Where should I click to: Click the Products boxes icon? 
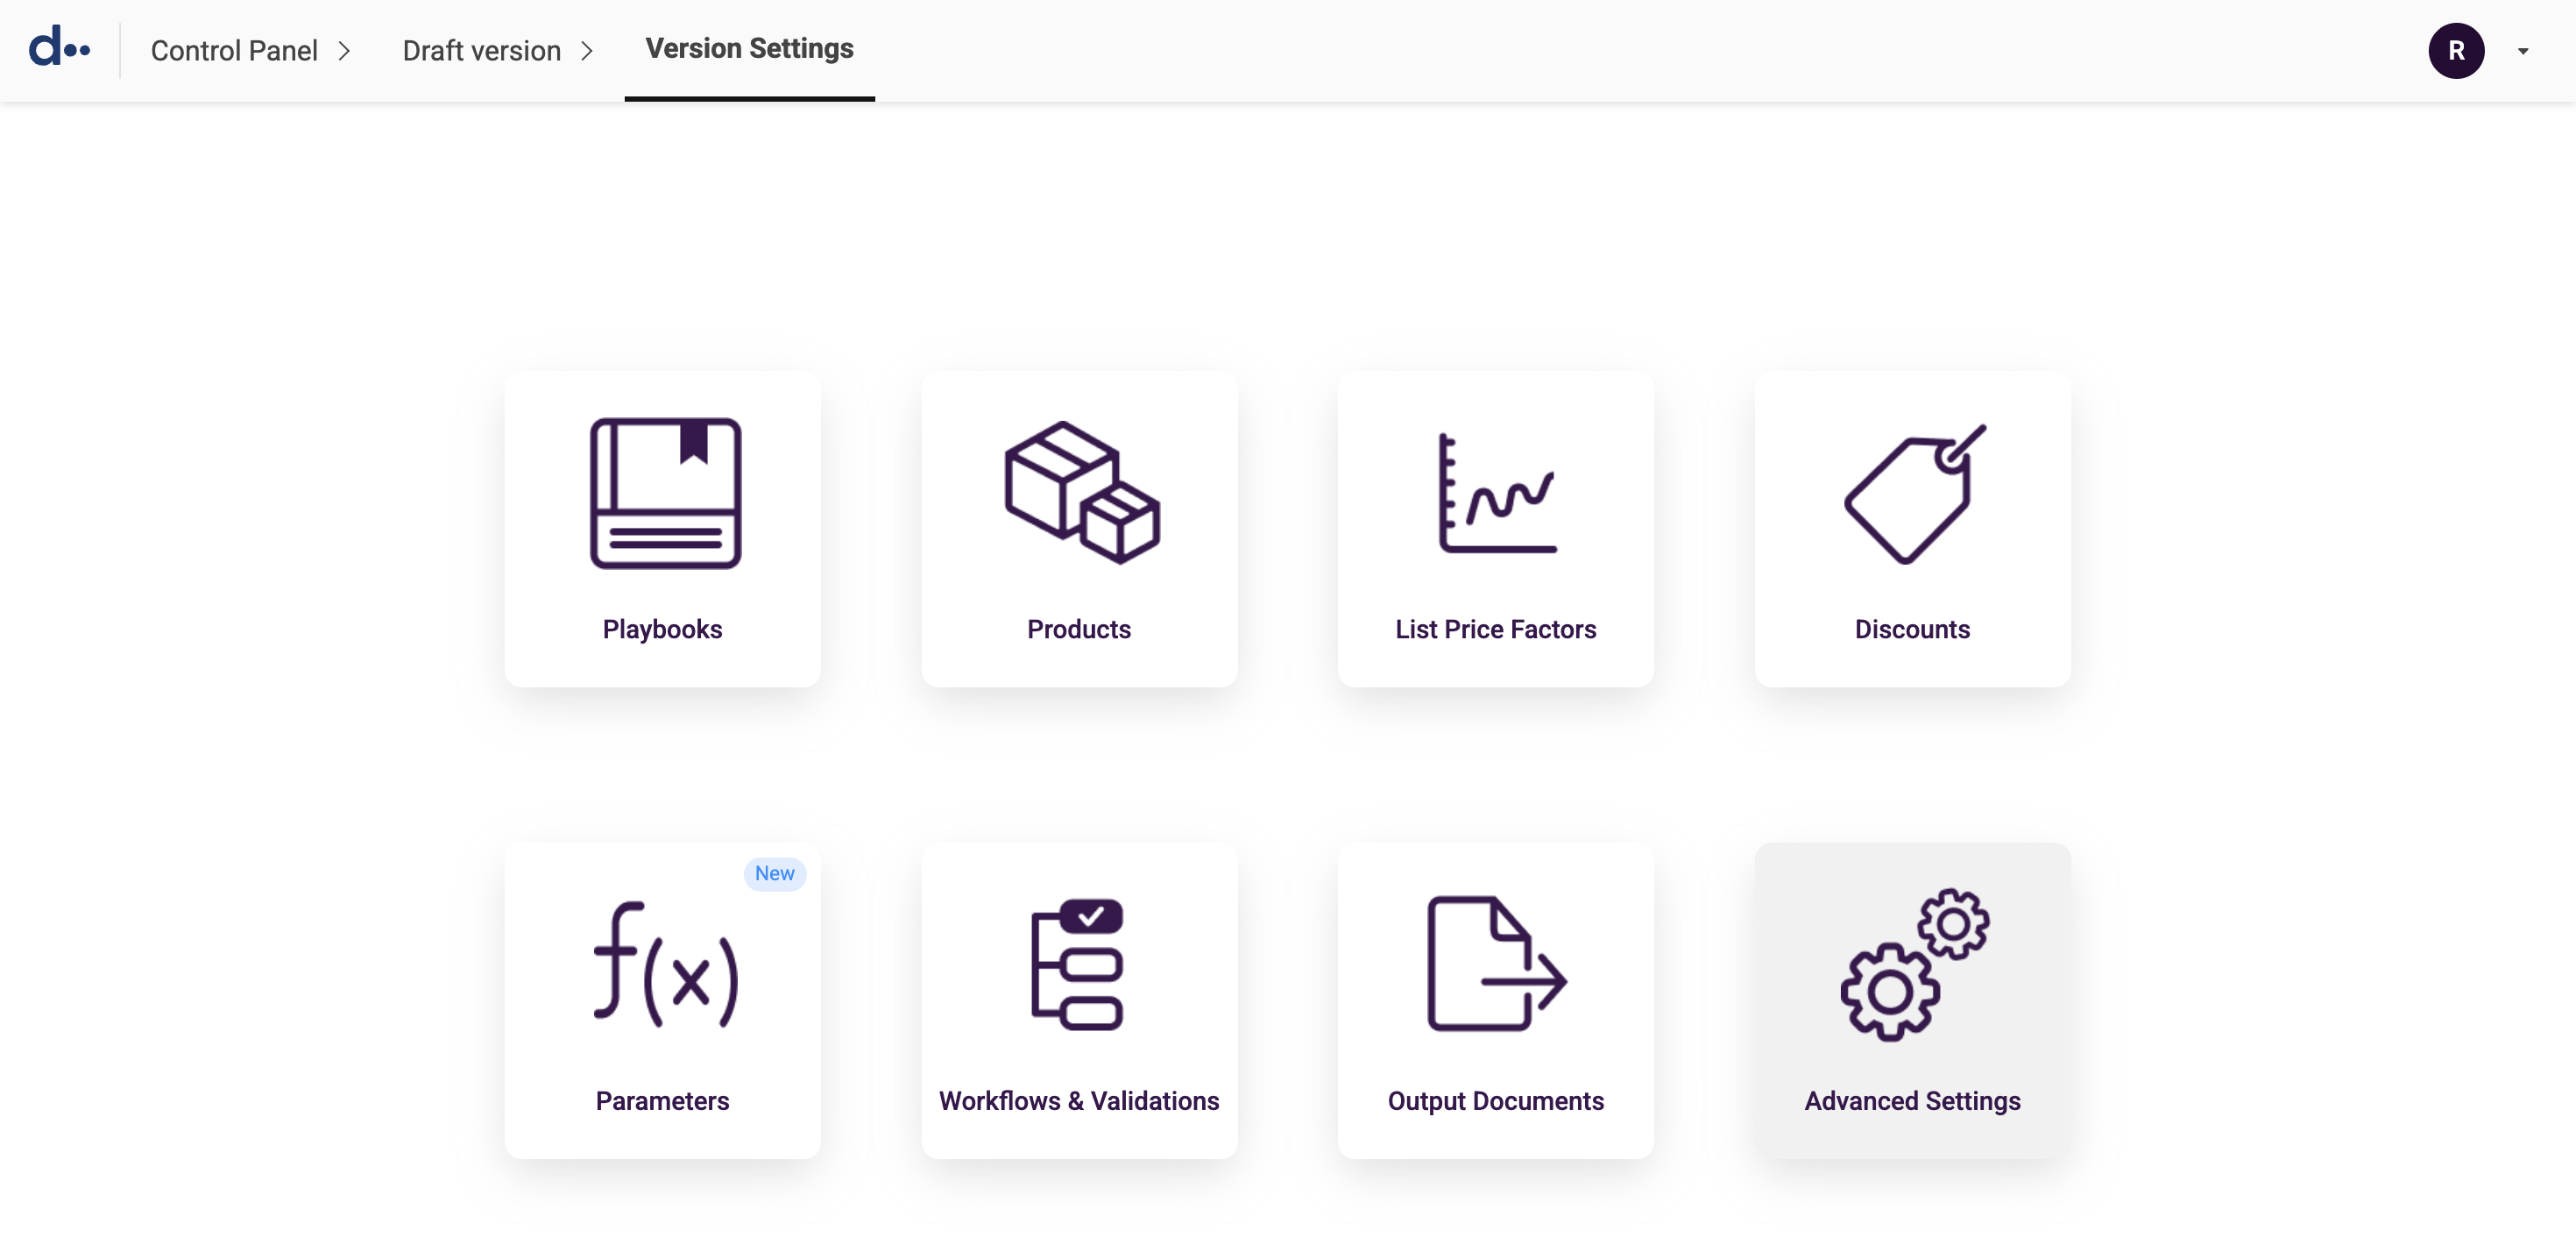point(1081,493)
